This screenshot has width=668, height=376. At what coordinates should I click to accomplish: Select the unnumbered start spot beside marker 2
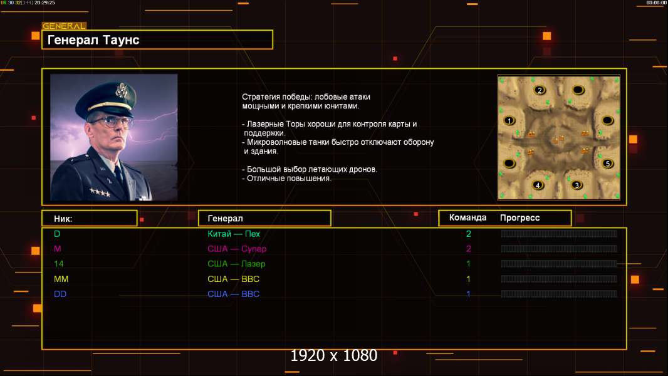578,90
